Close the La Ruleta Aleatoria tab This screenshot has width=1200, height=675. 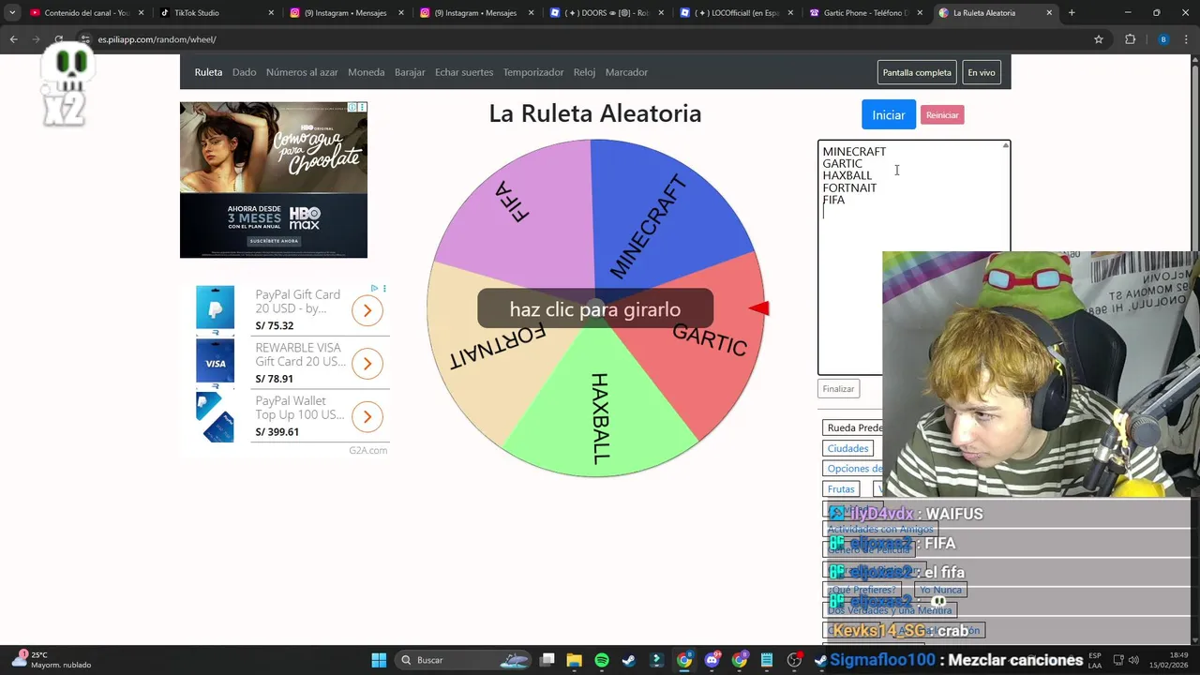click(x=1049, y=13)
